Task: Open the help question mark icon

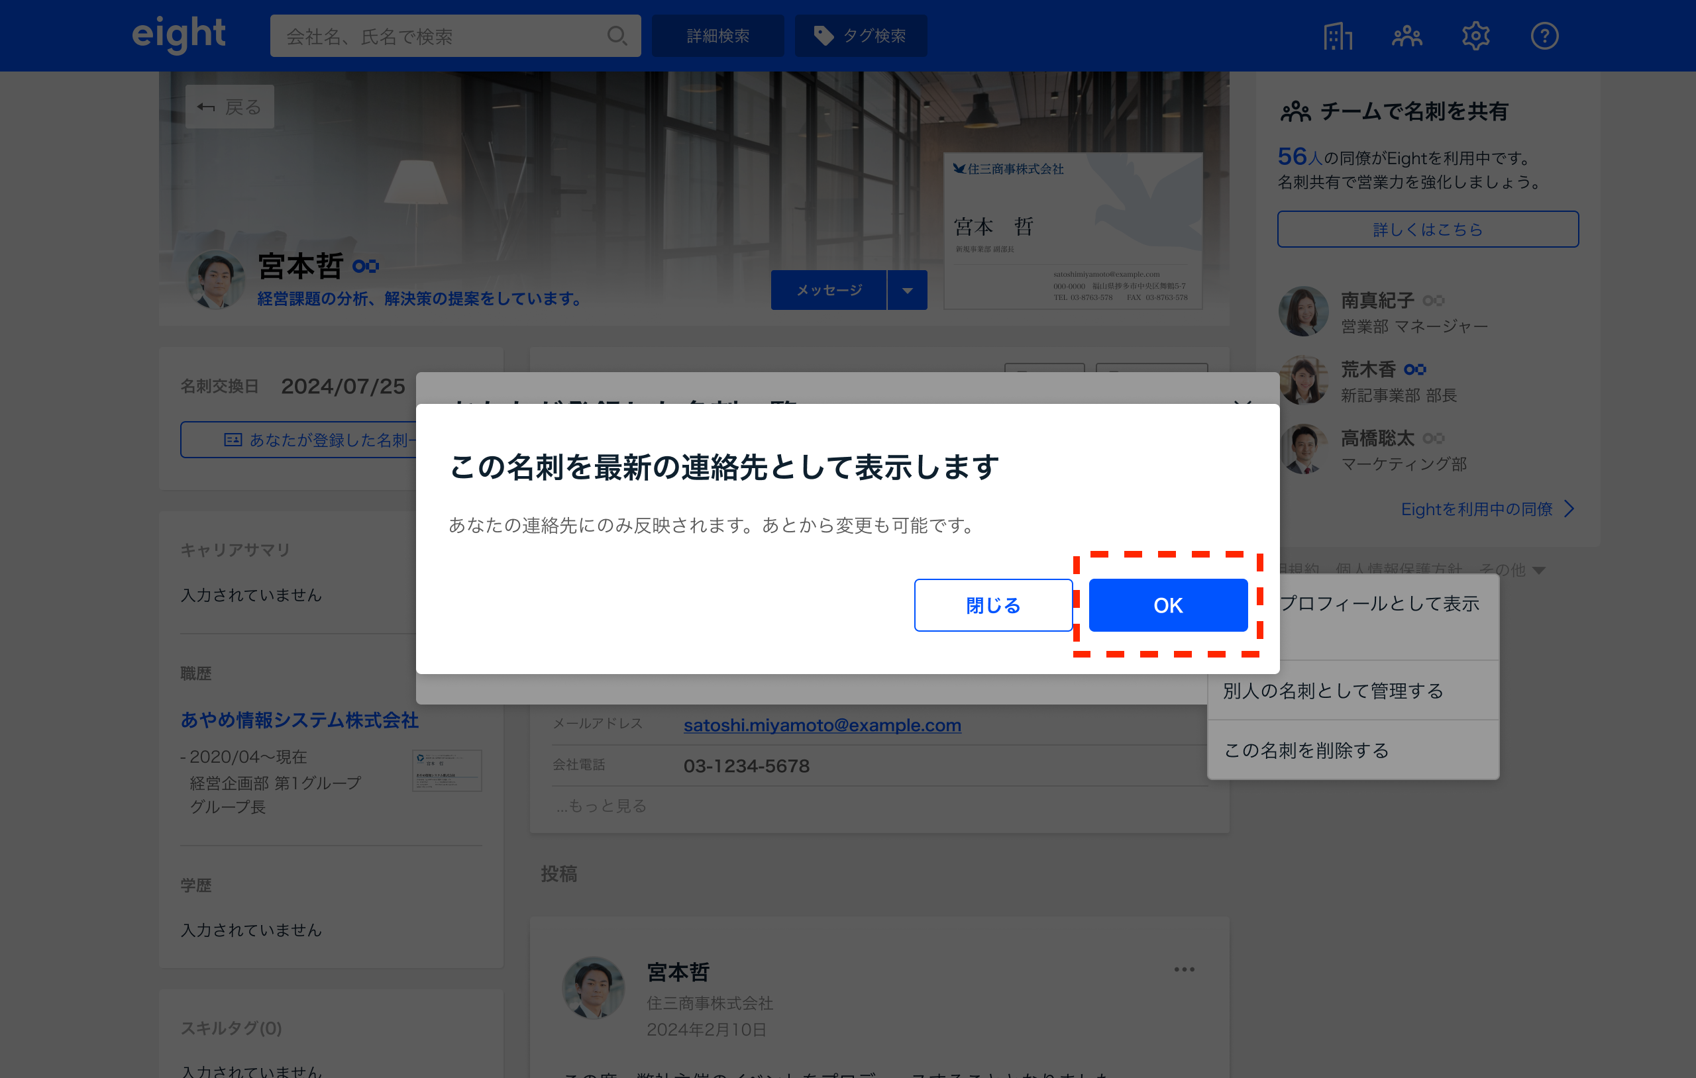Action: pos(1544,36)
